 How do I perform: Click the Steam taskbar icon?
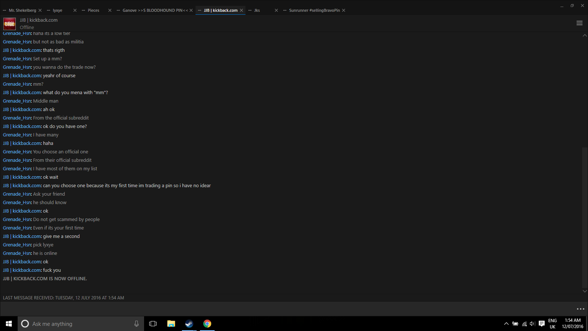189,324
